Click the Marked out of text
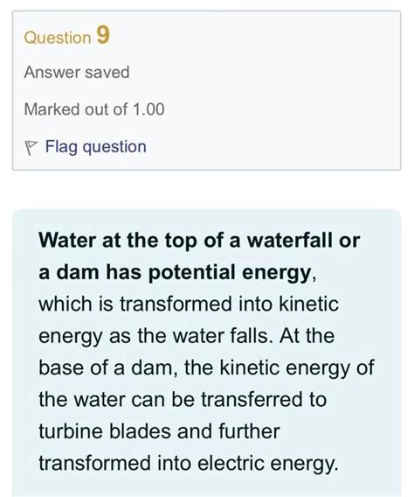414x497 pixels. (76, 109)
